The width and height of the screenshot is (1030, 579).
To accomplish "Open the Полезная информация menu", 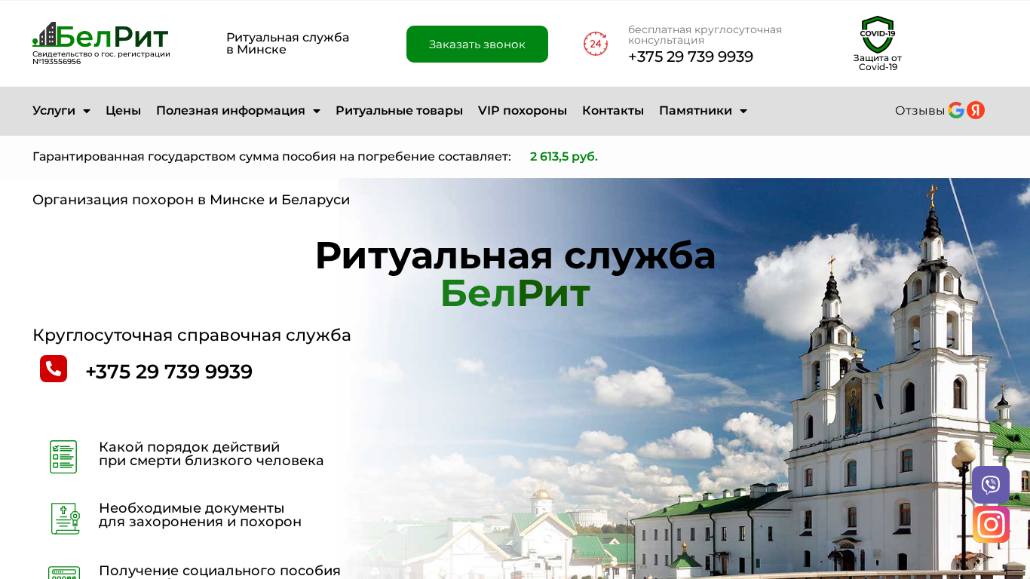I will [231, 111].
